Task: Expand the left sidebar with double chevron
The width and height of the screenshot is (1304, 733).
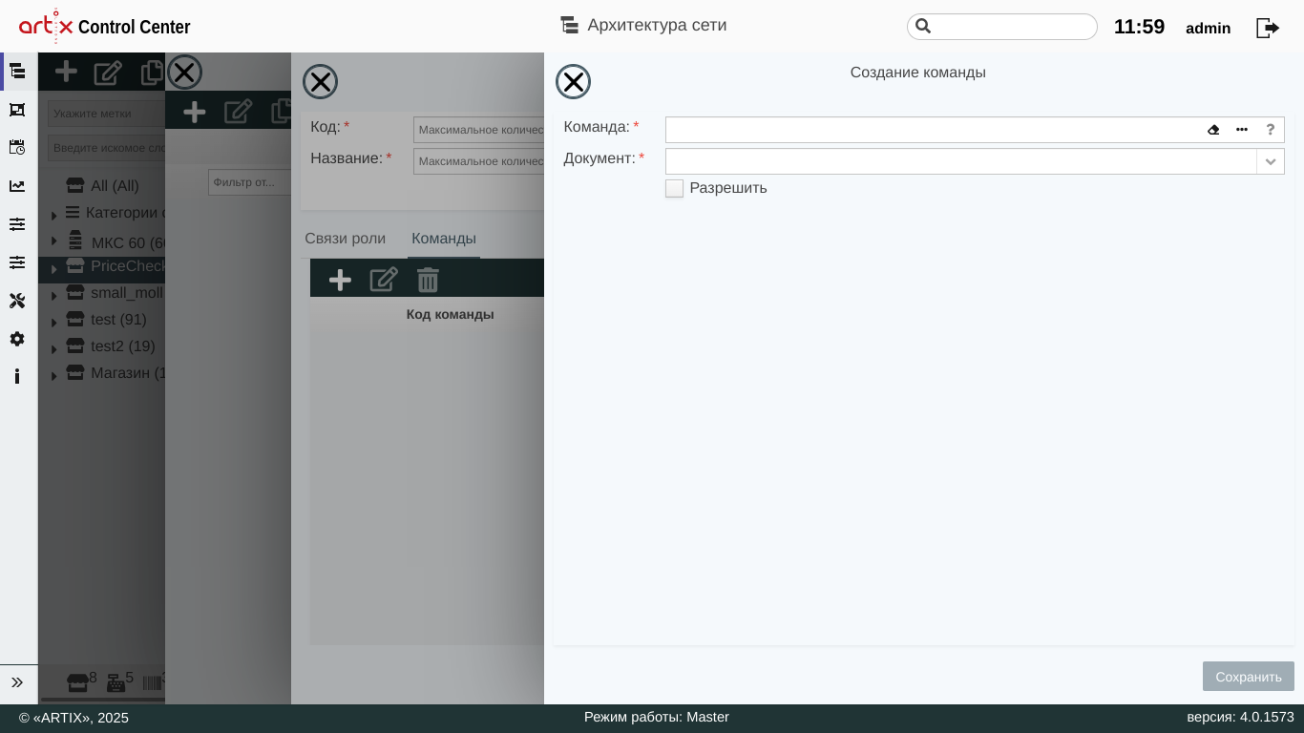Action: point(17,682)
